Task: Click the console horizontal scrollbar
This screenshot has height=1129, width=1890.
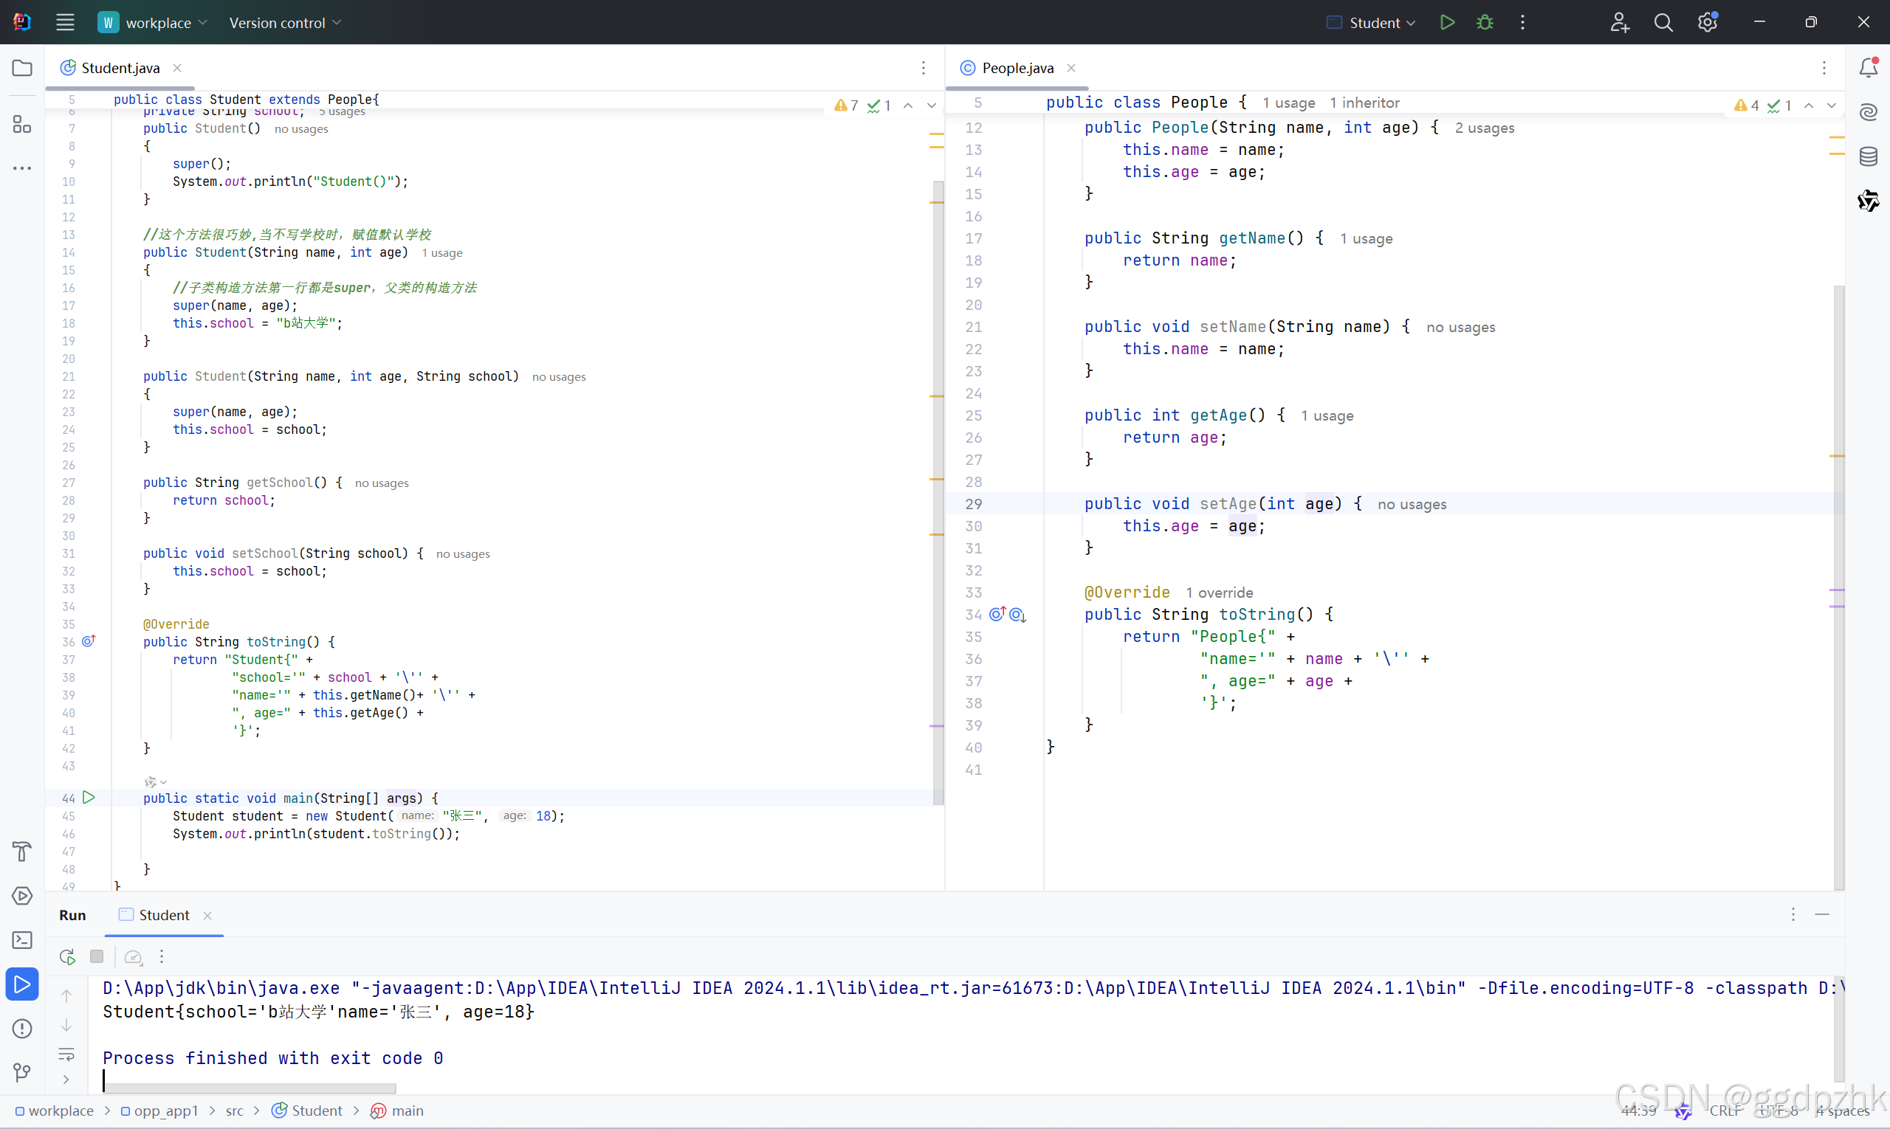Action: point(250,1088)
